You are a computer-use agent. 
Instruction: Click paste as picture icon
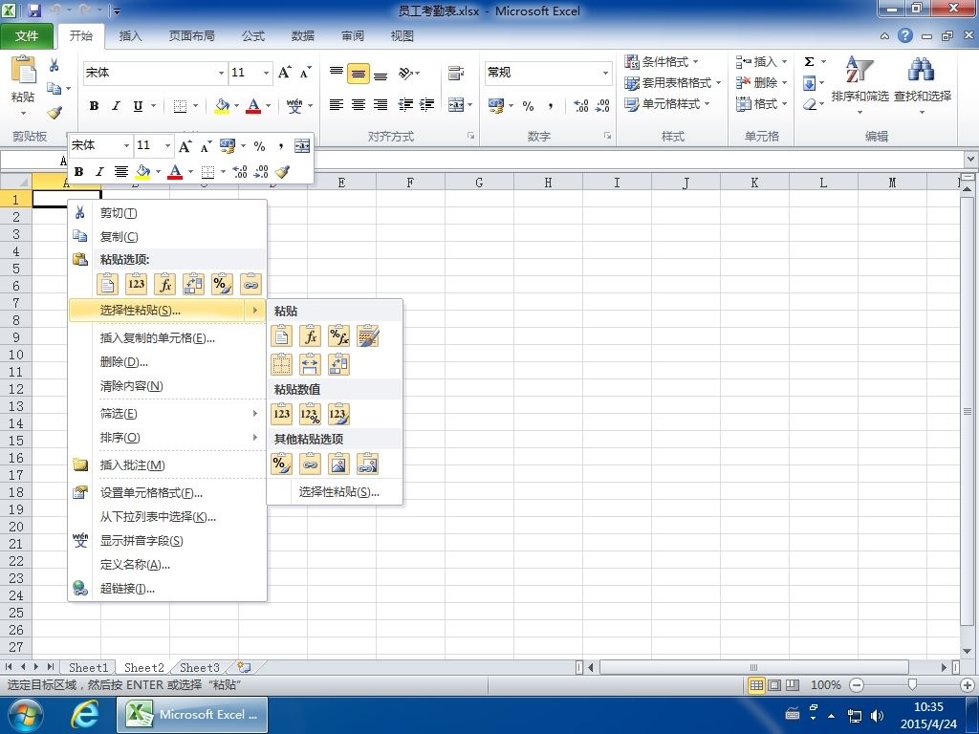coord(338,464)
